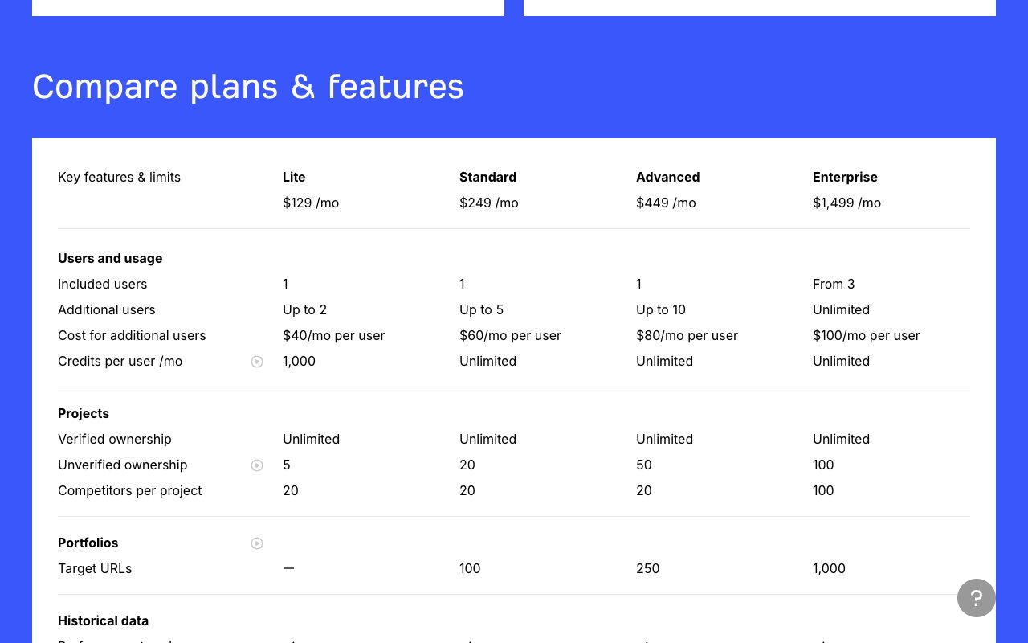
Task: Click the Competitors per project label
Action: tap(129, 490)
